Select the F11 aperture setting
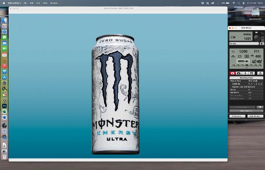Image resolution: width=265 pixels, height=170 pixels. pyautogui.click(x=257, y=52)
